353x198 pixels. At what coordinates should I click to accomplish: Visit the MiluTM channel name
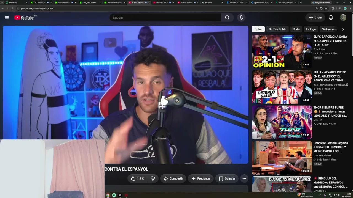[x=318, y=120]
